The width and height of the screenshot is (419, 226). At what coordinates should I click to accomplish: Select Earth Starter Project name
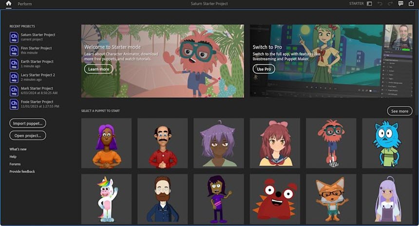click(x=37, y=61)
